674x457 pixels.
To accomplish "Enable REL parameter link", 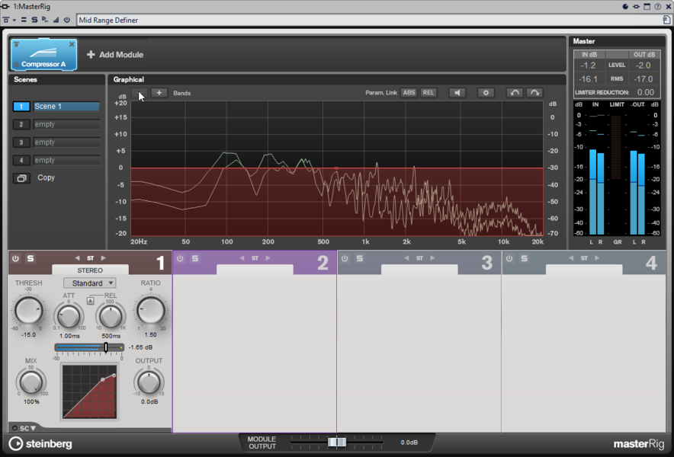I will pos(428,93).
